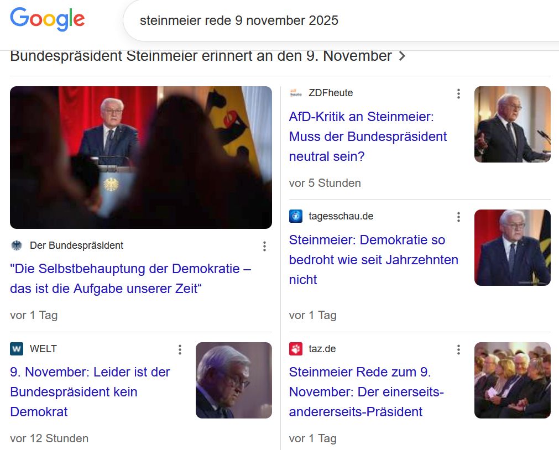Click the taz.de audience thumbnail image
Image resolution: width=559 pixels, height=450 pixels.
(512, 380)
